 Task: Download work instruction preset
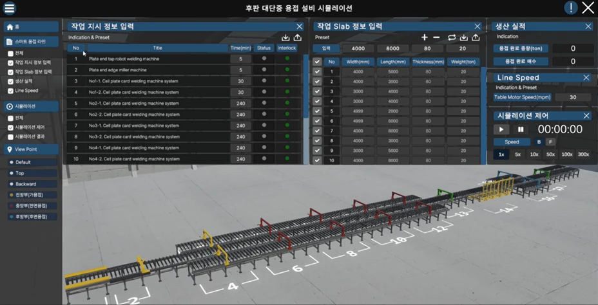pos(285,37)
